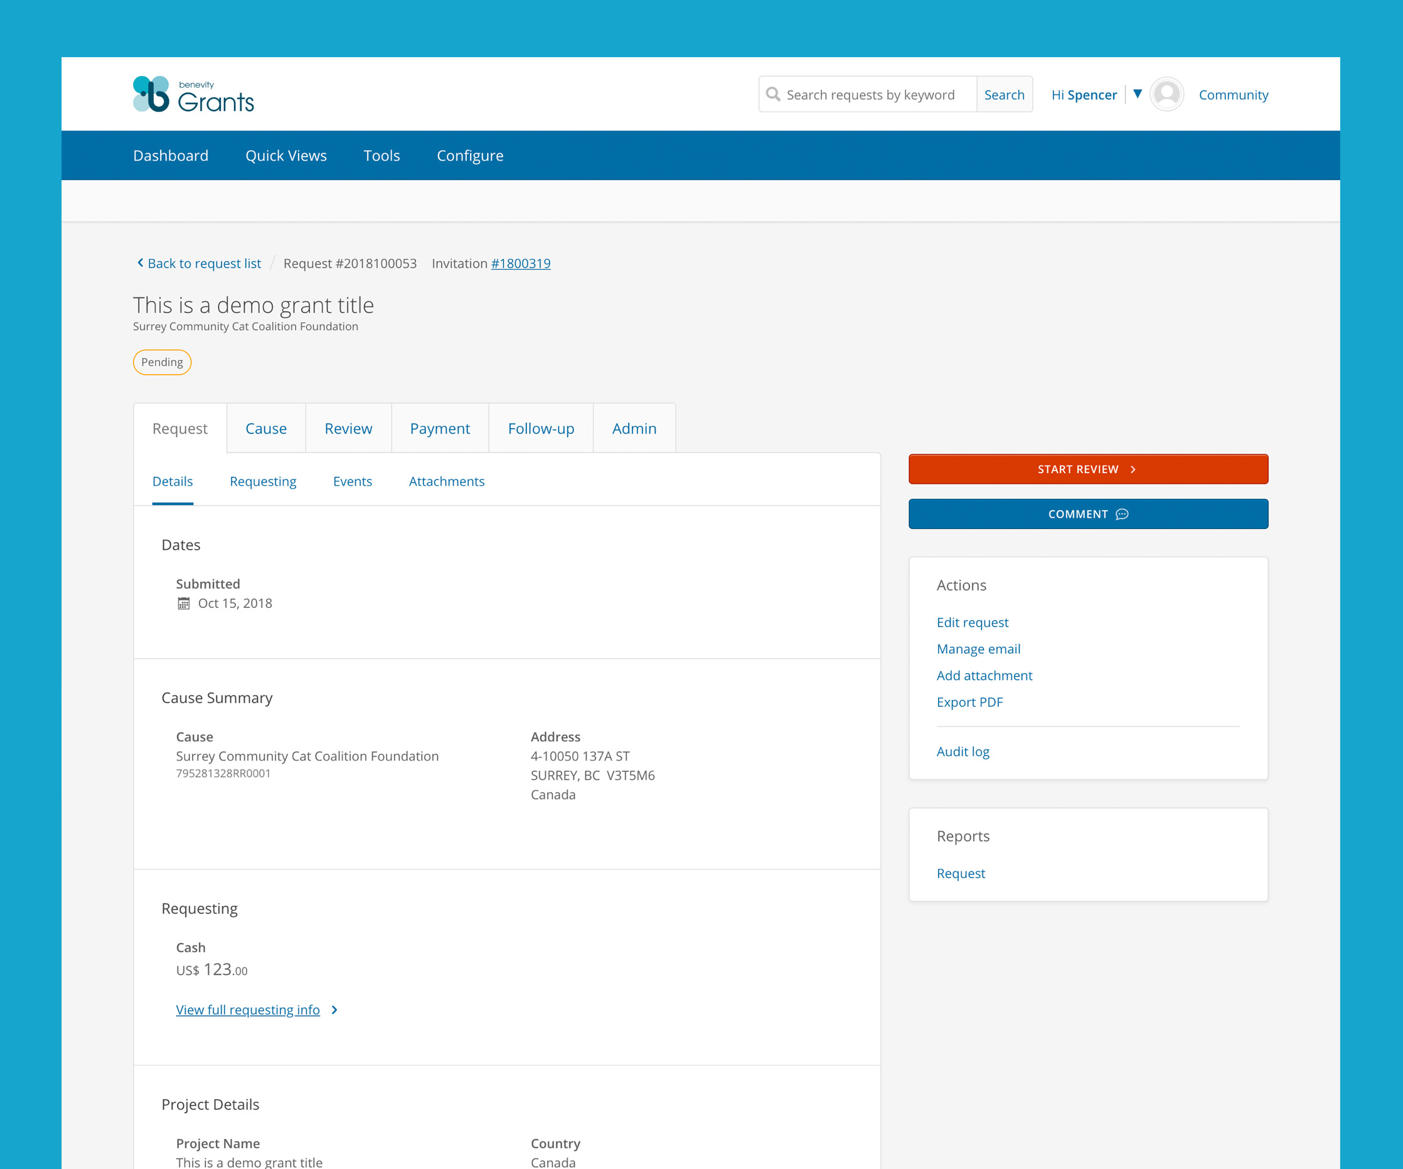Open the Quick Views menu
Viewport: 1403px width, 1169px height.
pyautogui.click(x=286, y=155)
